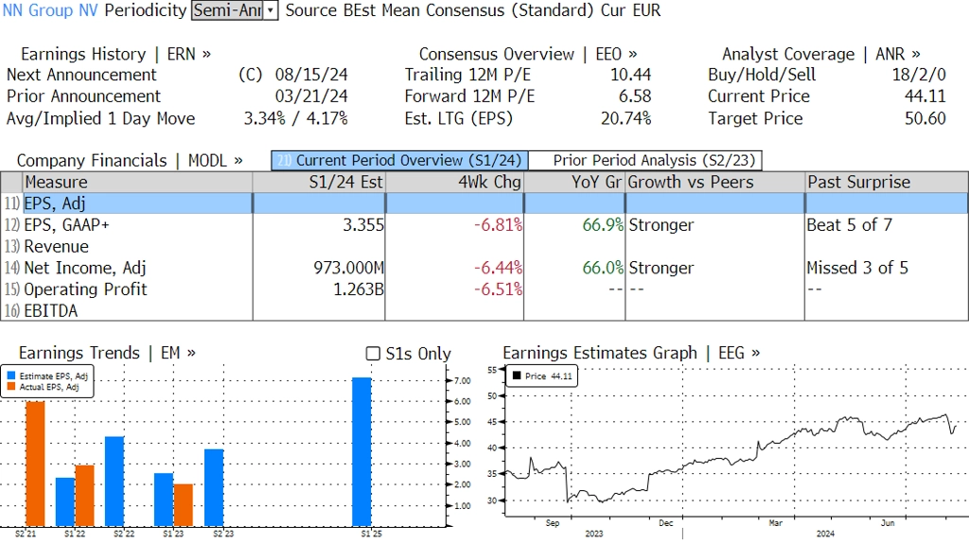Select the EPS, GAAP+ row
The width and height of the screenshot is (969, 543).
484,225
